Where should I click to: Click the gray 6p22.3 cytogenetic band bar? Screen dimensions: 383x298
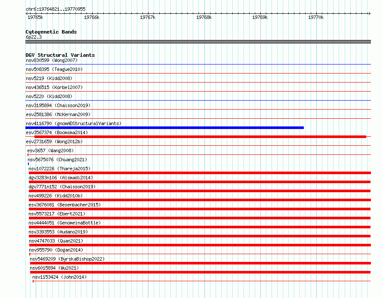[x=198, y=42]
